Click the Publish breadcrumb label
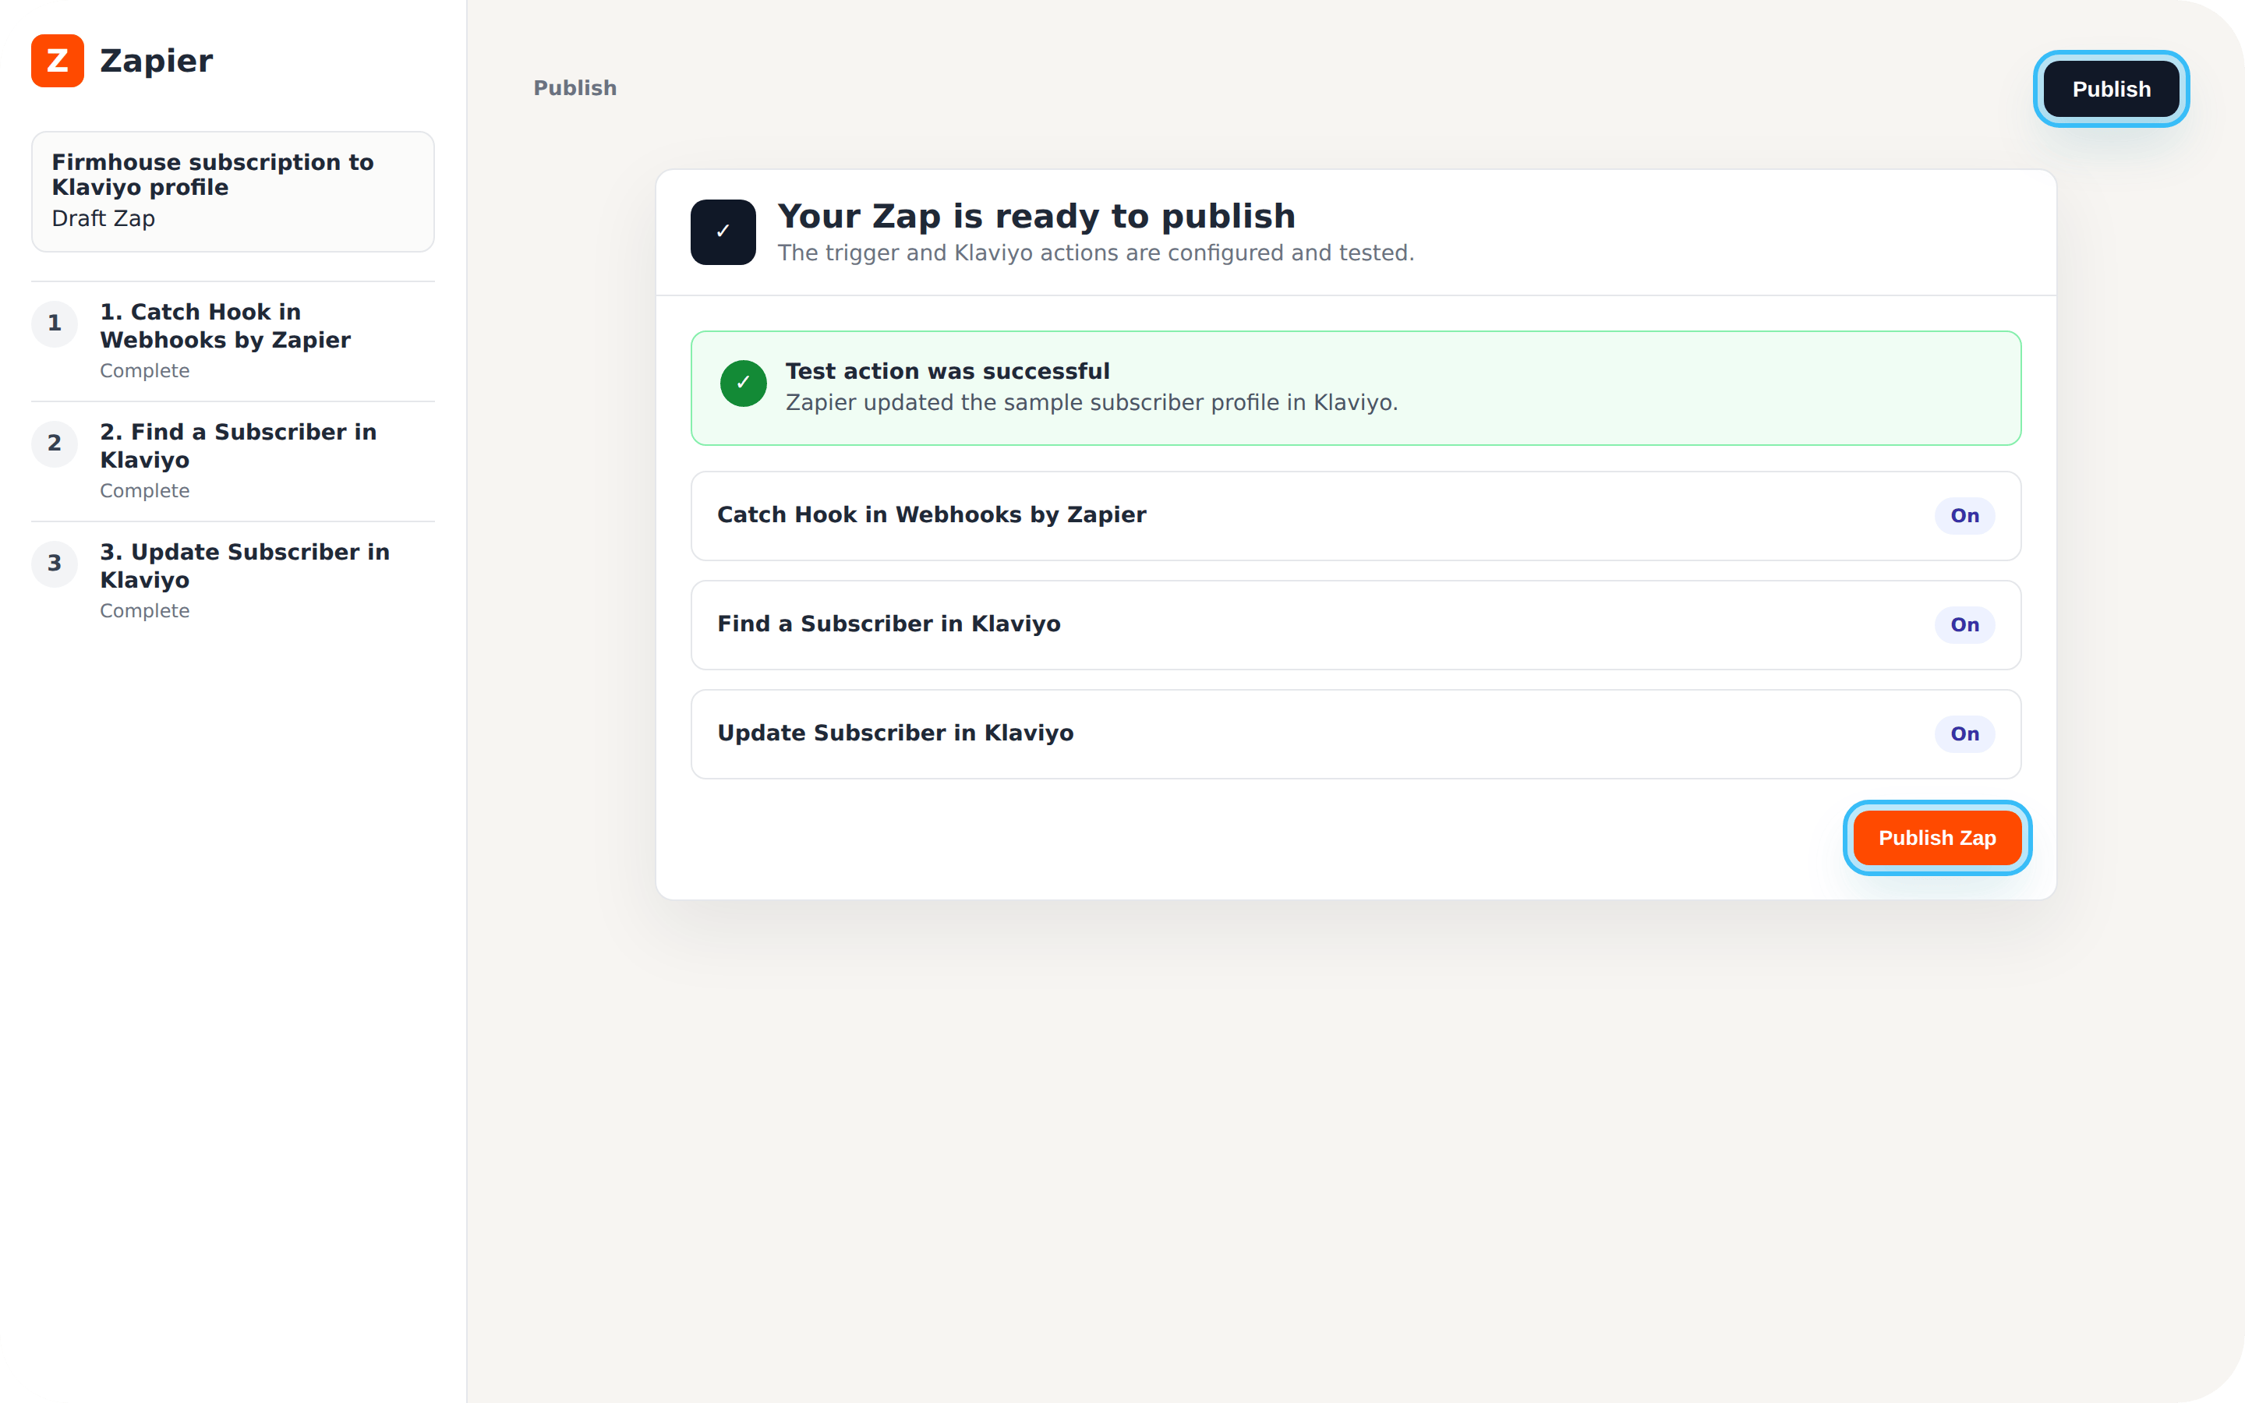The height and width of the screenshot is (1403, 2245). coord(575,88)
